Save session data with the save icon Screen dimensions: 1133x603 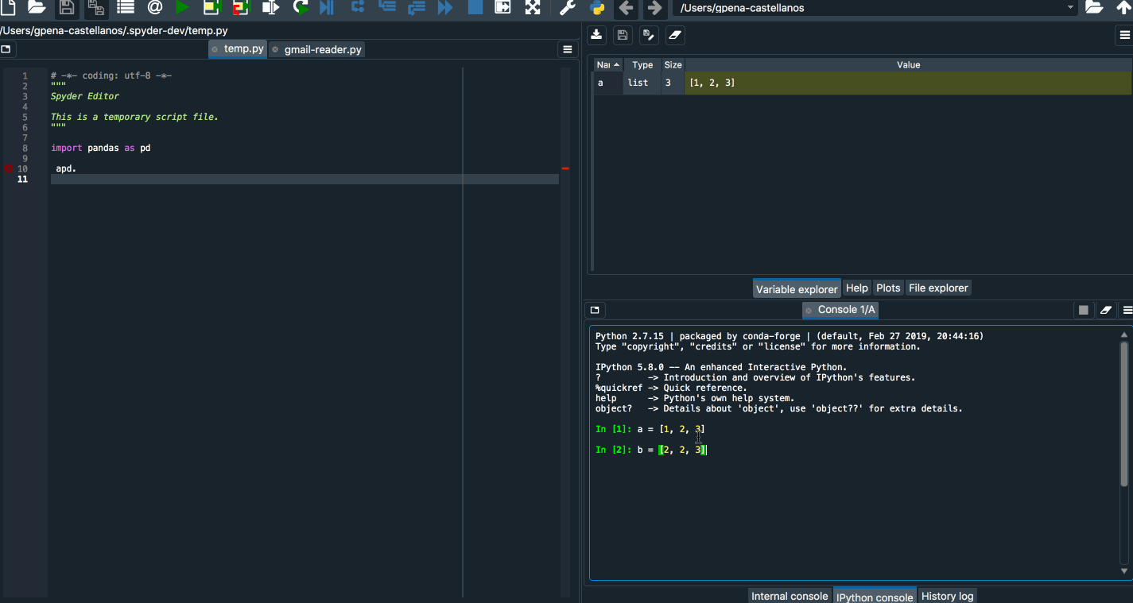click(623, 35)
